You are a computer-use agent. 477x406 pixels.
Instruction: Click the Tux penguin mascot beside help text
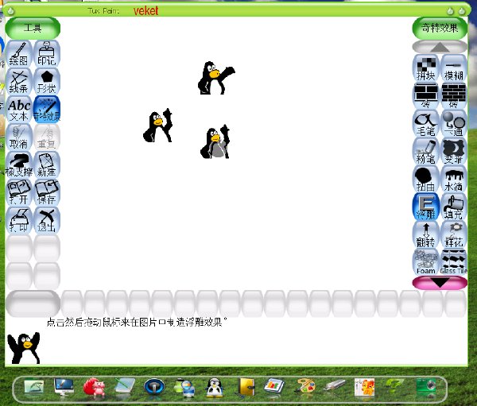24,348
